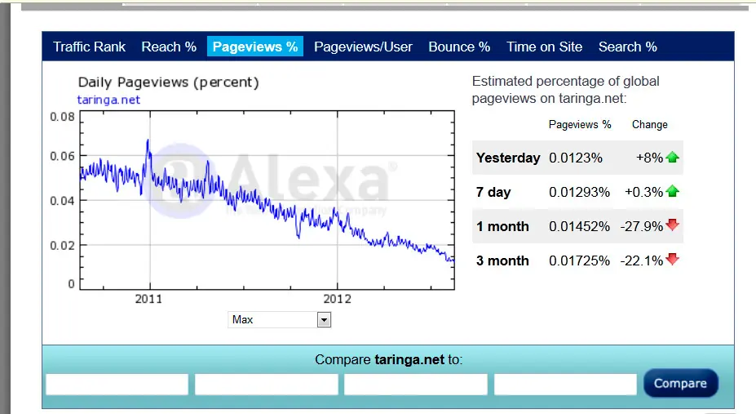Switch to the Search % tab
756x414 pixels.
(x=628, y=47)
